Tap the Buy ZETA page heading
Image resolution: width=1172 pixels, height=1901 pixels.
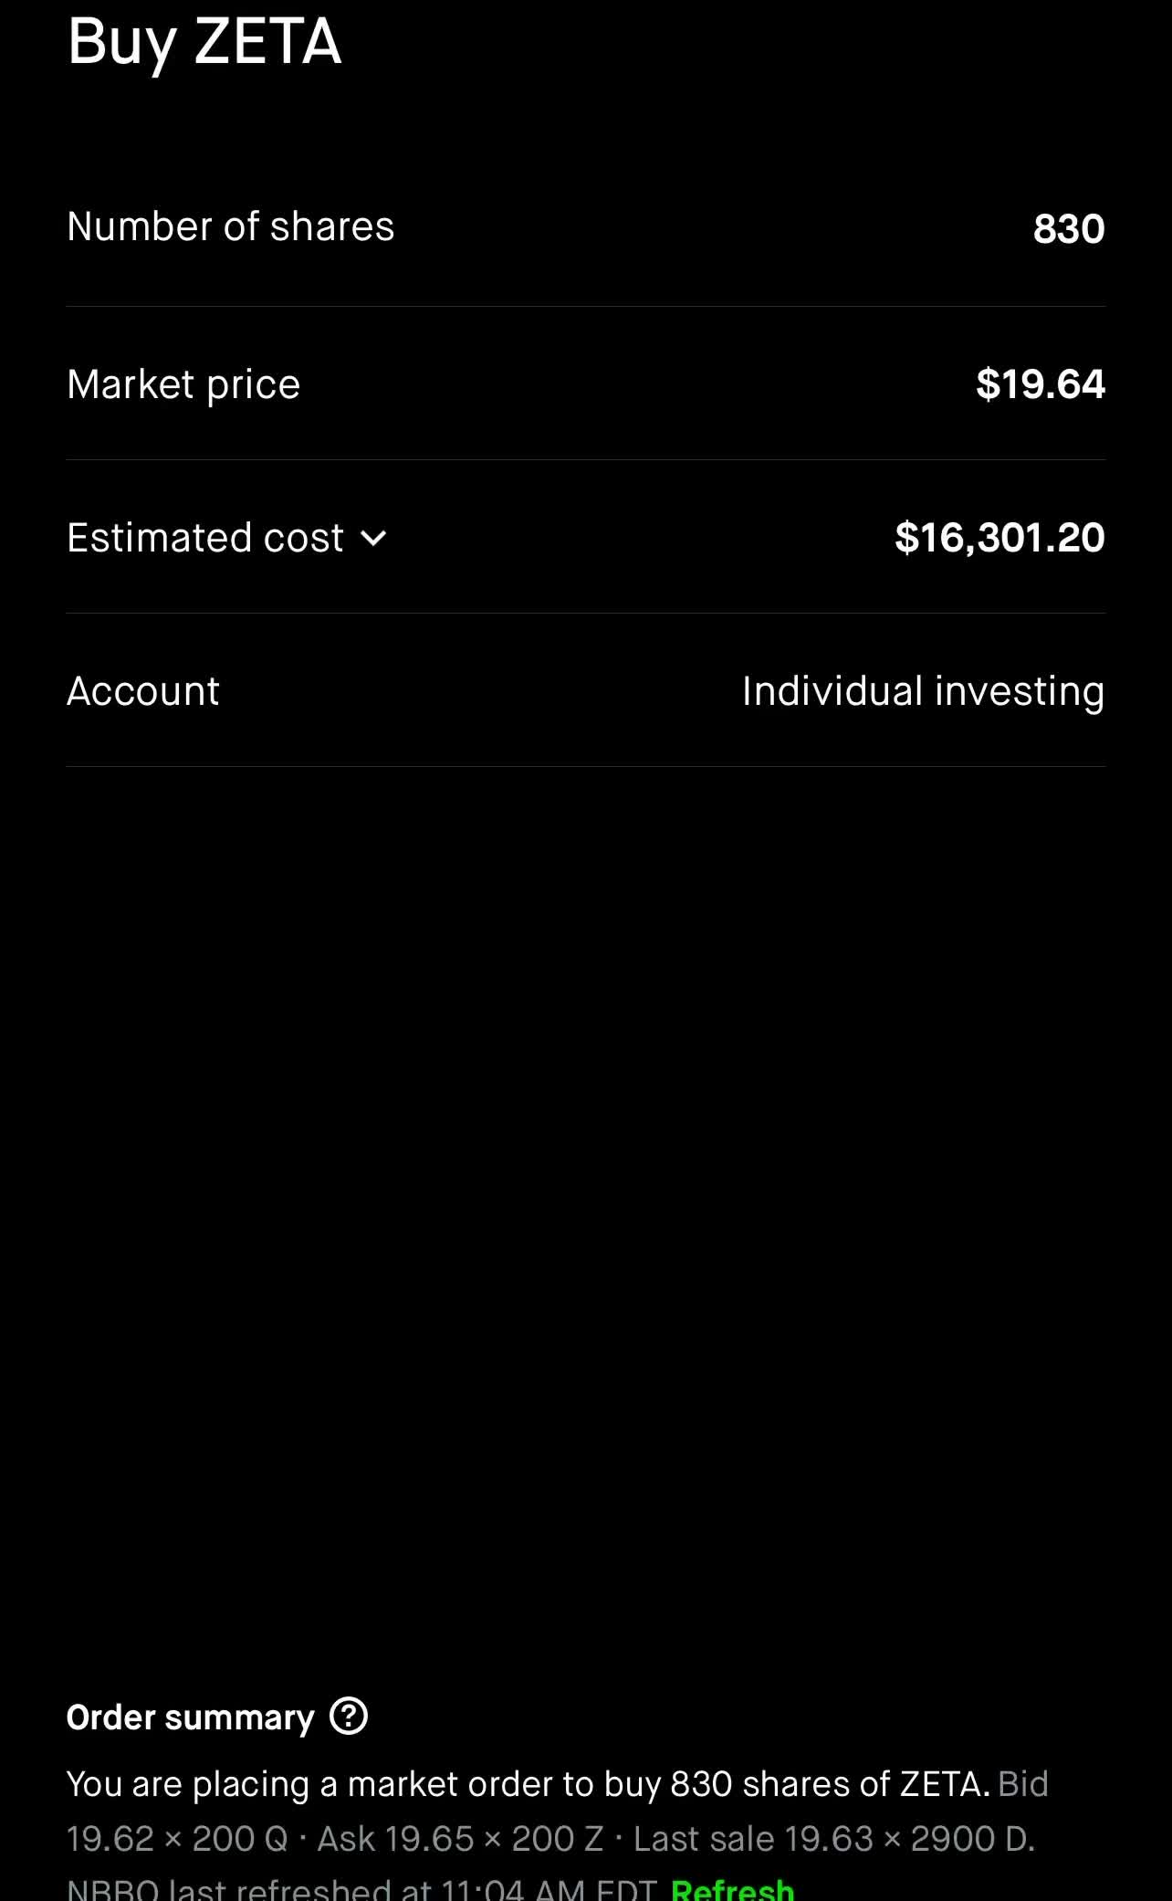[x=204, y=42]
